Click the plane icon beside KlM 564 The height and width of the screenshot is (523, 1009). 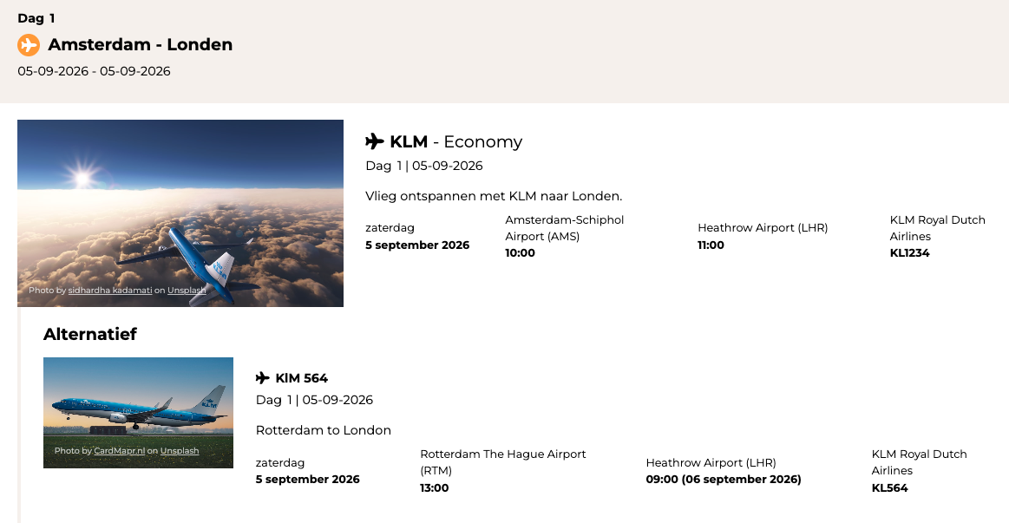263,378
